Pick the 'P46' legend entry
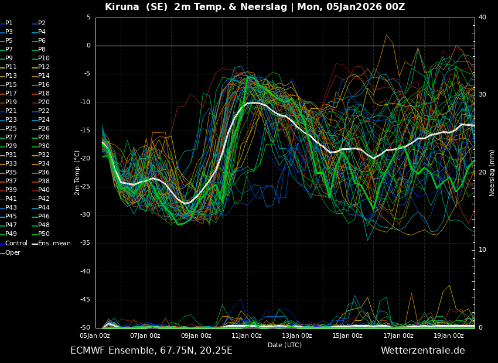The width and height of the screenshot is (498, 363). pos(40,217)
